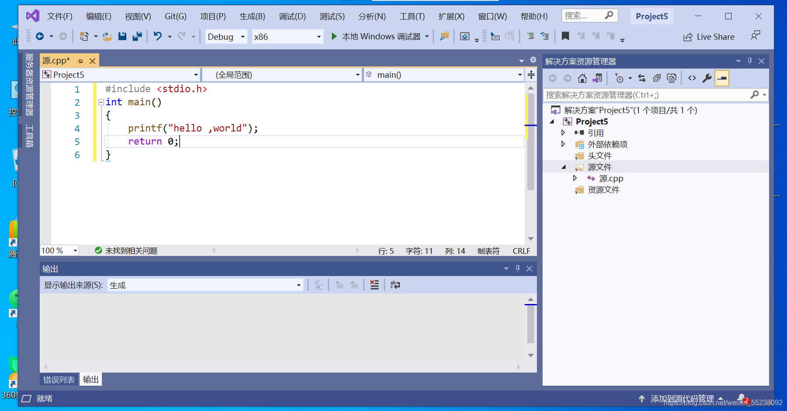Open the Project5 scope dropdown in editor
Image resolution: width=787 pixels, height=411 pixels.
coord(120,75)
